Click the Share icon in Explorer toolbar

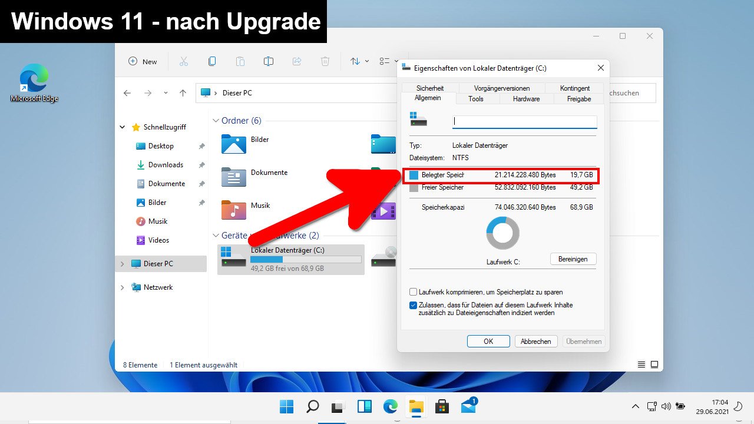tap(297, 61)
